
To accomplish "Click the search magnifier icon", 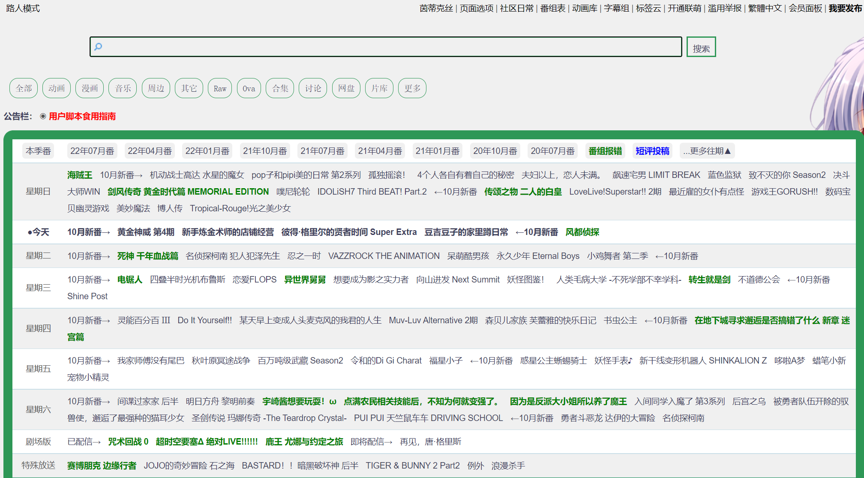I will click(98, 47).
